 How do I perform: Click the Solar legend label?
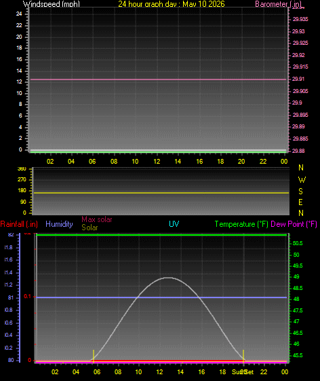click(x=89, y=228)
